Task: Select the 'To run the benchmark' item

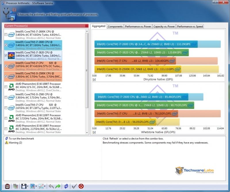Action: (21, 139)
